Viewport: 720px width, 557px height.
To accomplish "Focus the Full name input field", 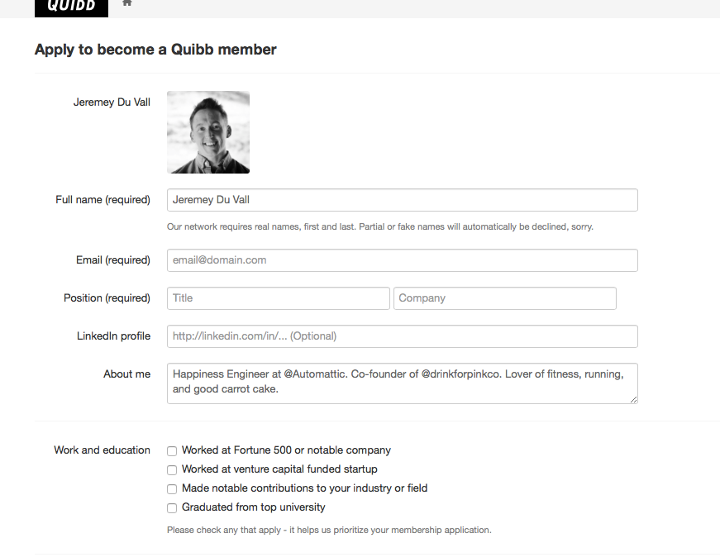I will coord(403,200).
